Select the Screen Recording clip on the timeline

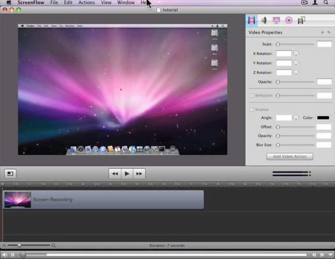click(103, 200)
